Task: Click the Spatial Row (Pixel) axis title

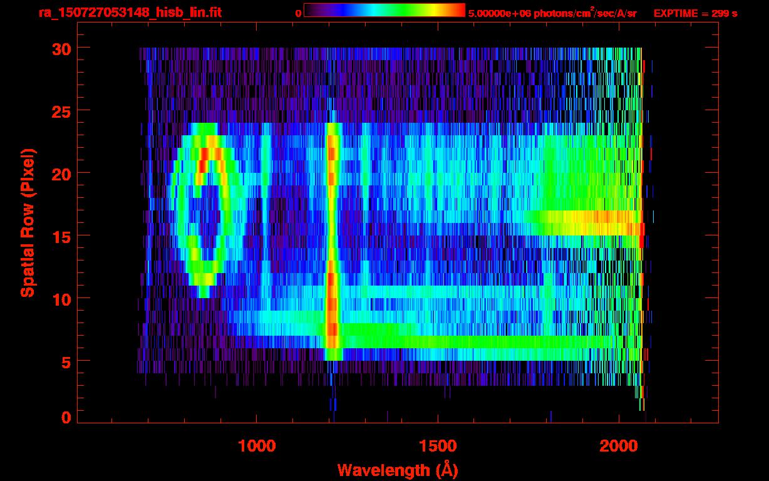Action: click(28, 223)
